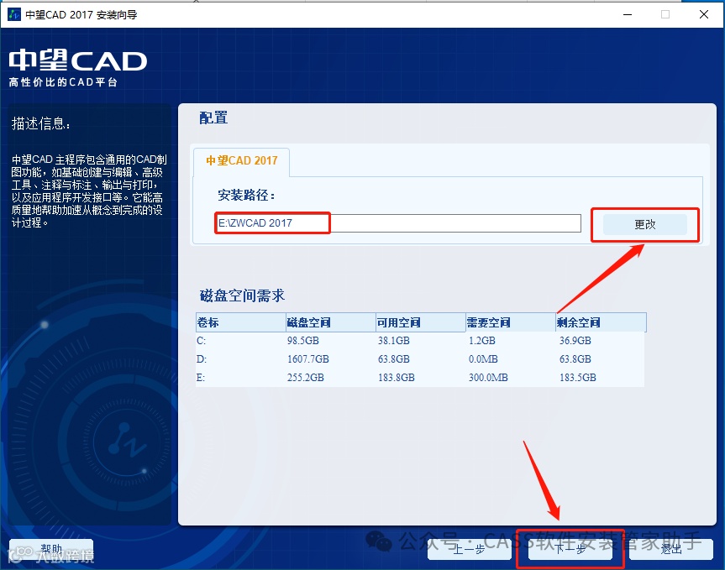The height and width of the screenshot is (570, 725).
Task: Select the D: drive row label
Action: [202, 359]
